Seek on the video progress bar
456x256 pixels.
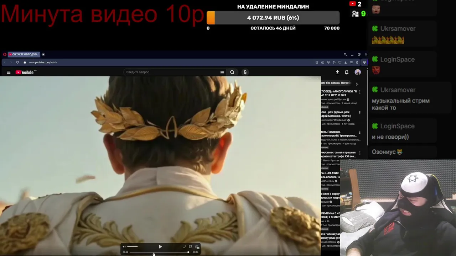coord(160,252)
